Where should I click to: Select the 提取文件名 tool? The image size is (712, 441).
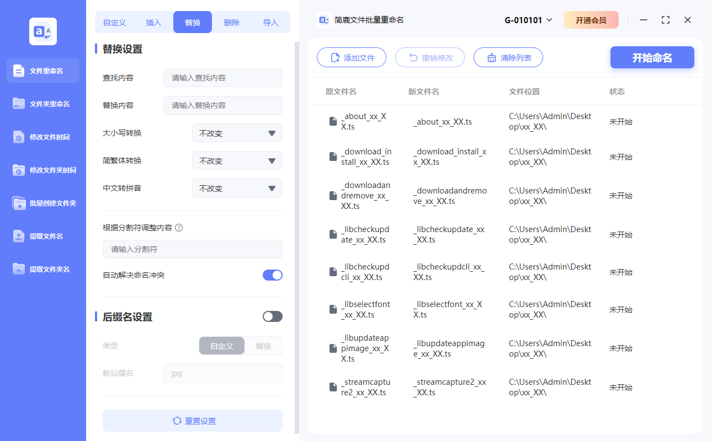pos(42,236)
